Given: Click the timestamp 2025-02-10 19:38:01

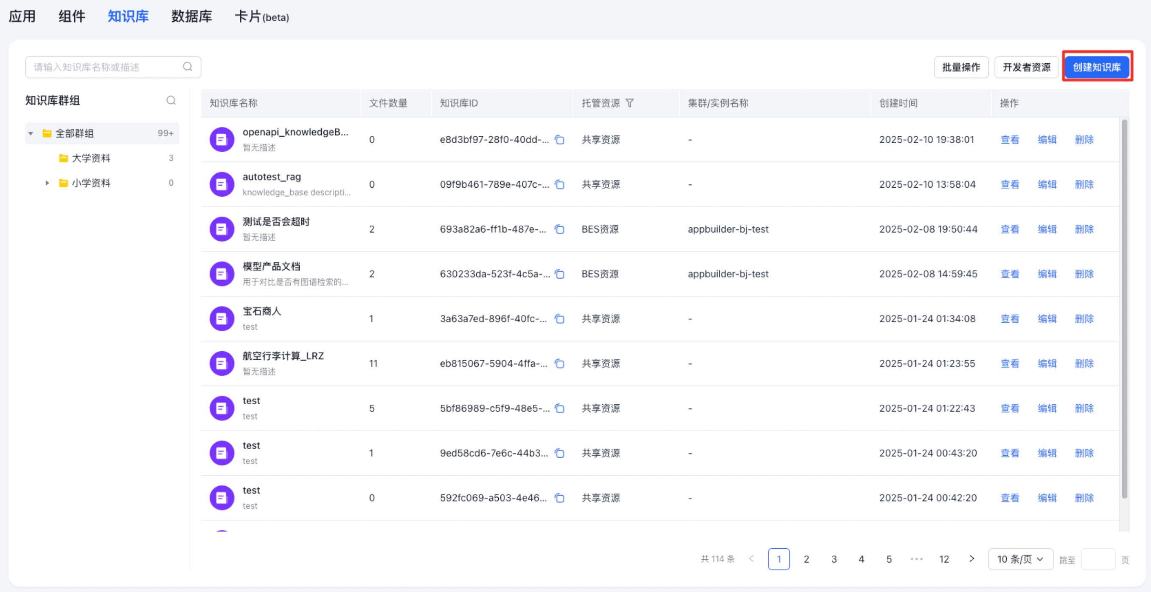Looking at the screenshot, I should (x=926, y=139).
